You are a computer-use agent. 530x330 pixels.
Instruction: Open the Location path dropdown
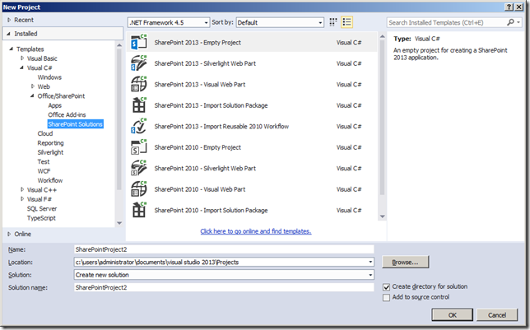click(370, 262)
